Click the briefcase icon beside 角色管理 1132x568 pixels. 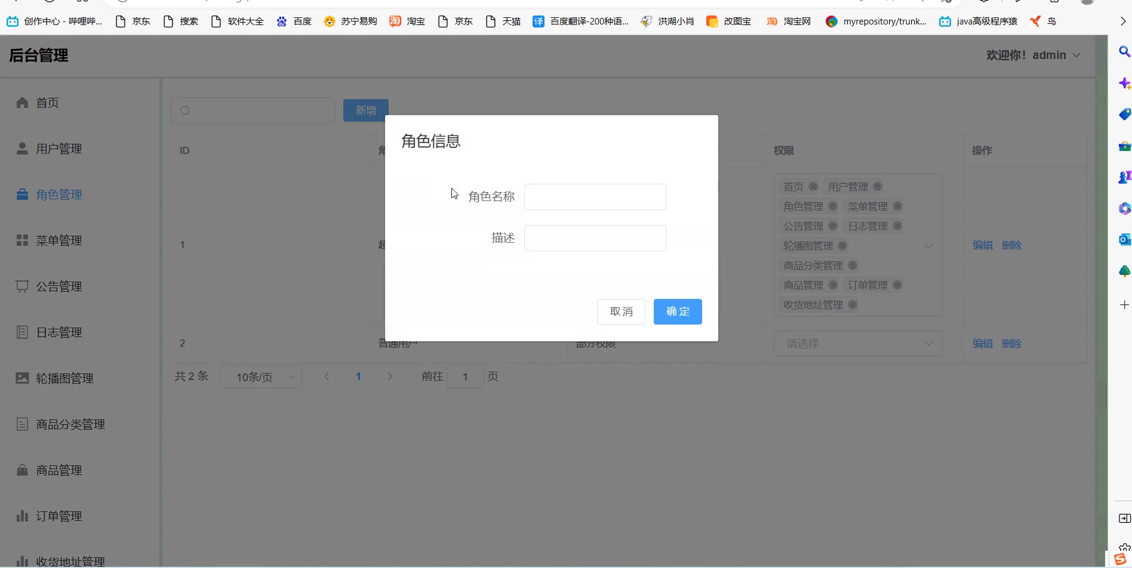click(x=22, y=195)
